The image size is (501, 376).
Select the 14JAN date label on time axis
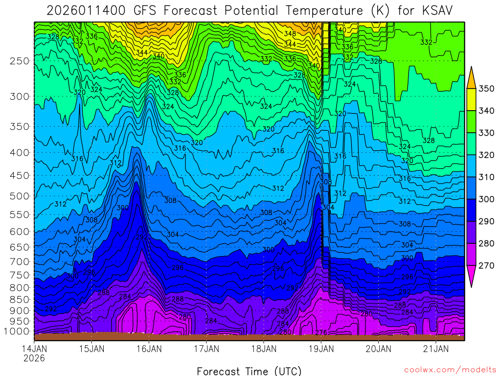tap(34, 349)
